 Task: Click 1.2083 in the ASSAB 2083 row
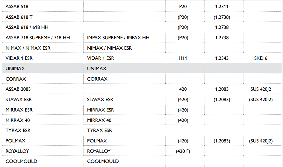click(x=222, y=89)
